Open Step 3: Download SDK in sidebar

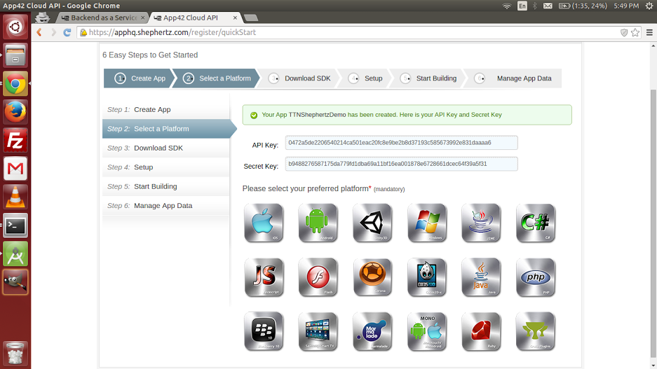(x=166, y=148)
